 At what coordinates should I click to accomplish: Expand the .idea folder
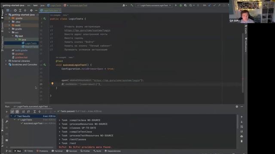click(x=9, y=22)
